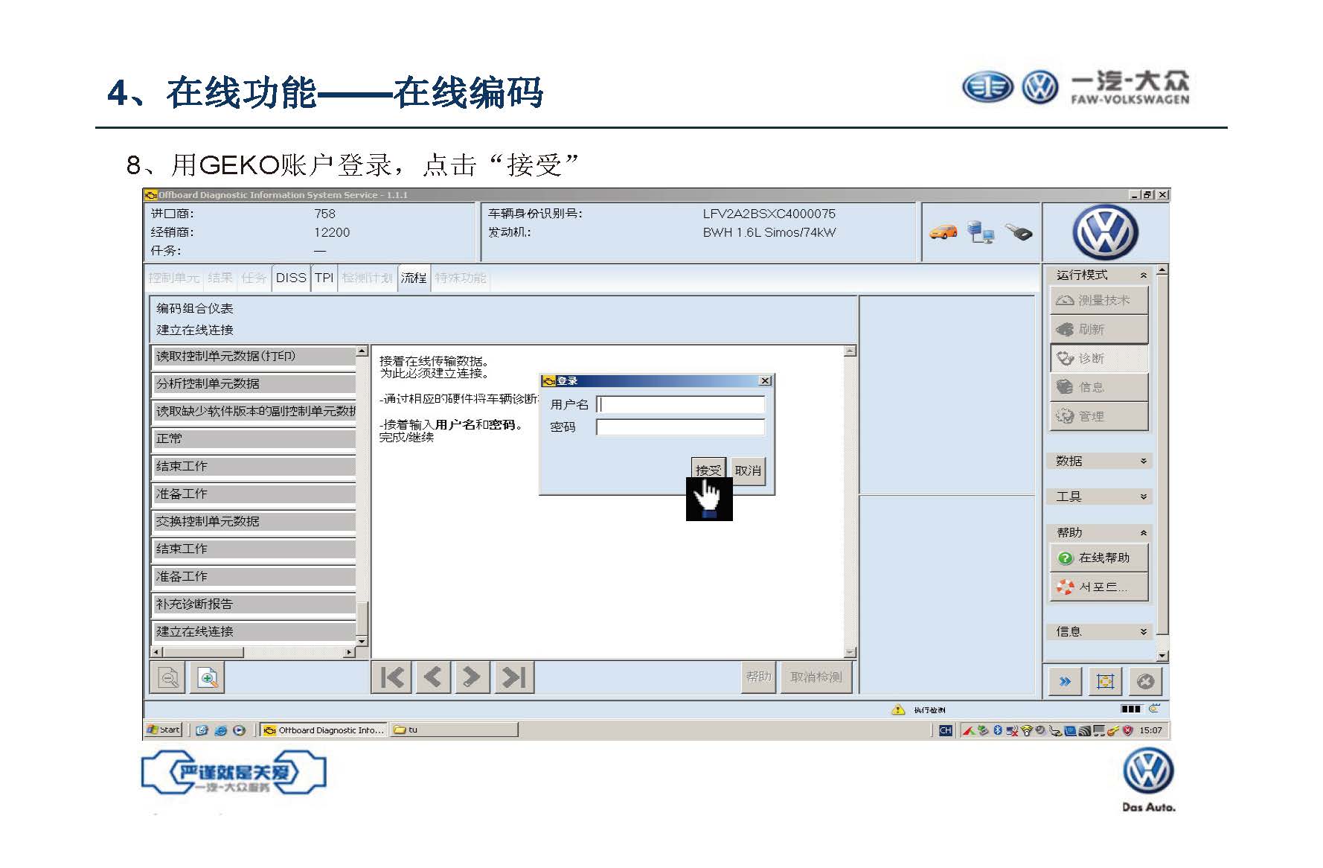
Task: Switch to the TPI tab
Action: [x=324, y=278]
